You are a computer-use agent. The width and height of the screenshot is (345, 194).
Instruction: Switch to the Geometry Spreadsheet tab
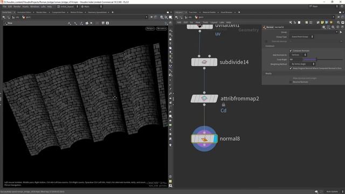point(97,12)
